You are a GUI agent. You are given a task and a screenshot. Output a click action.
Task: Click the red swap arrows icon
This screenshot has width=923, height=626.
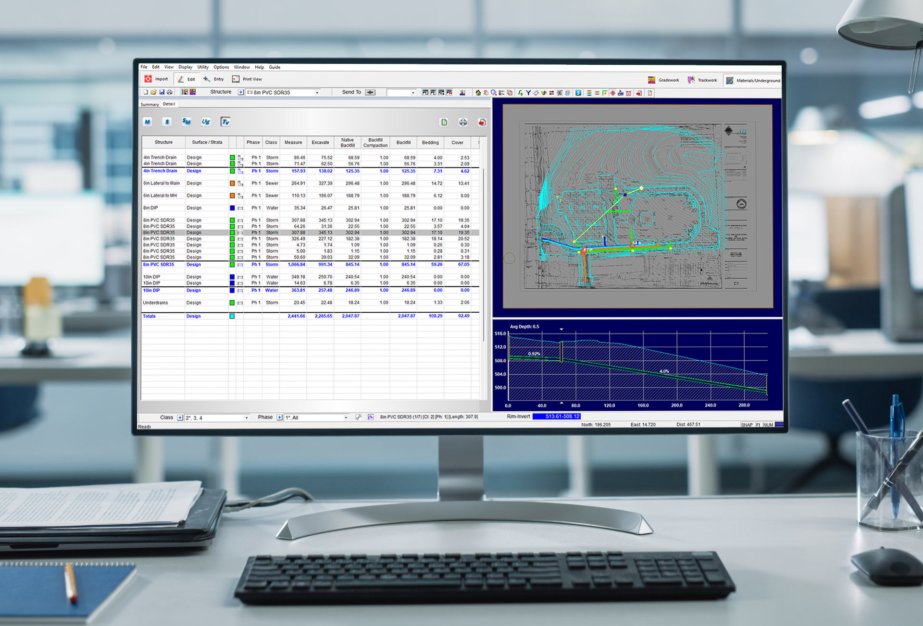pyautogui.click(x=551, y=93)
